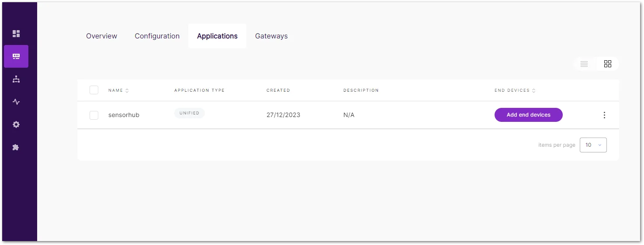Viewport: 644px width, 245px height.
Task: Open the settings gear sidebar icon
Action: tap(16, 124)
